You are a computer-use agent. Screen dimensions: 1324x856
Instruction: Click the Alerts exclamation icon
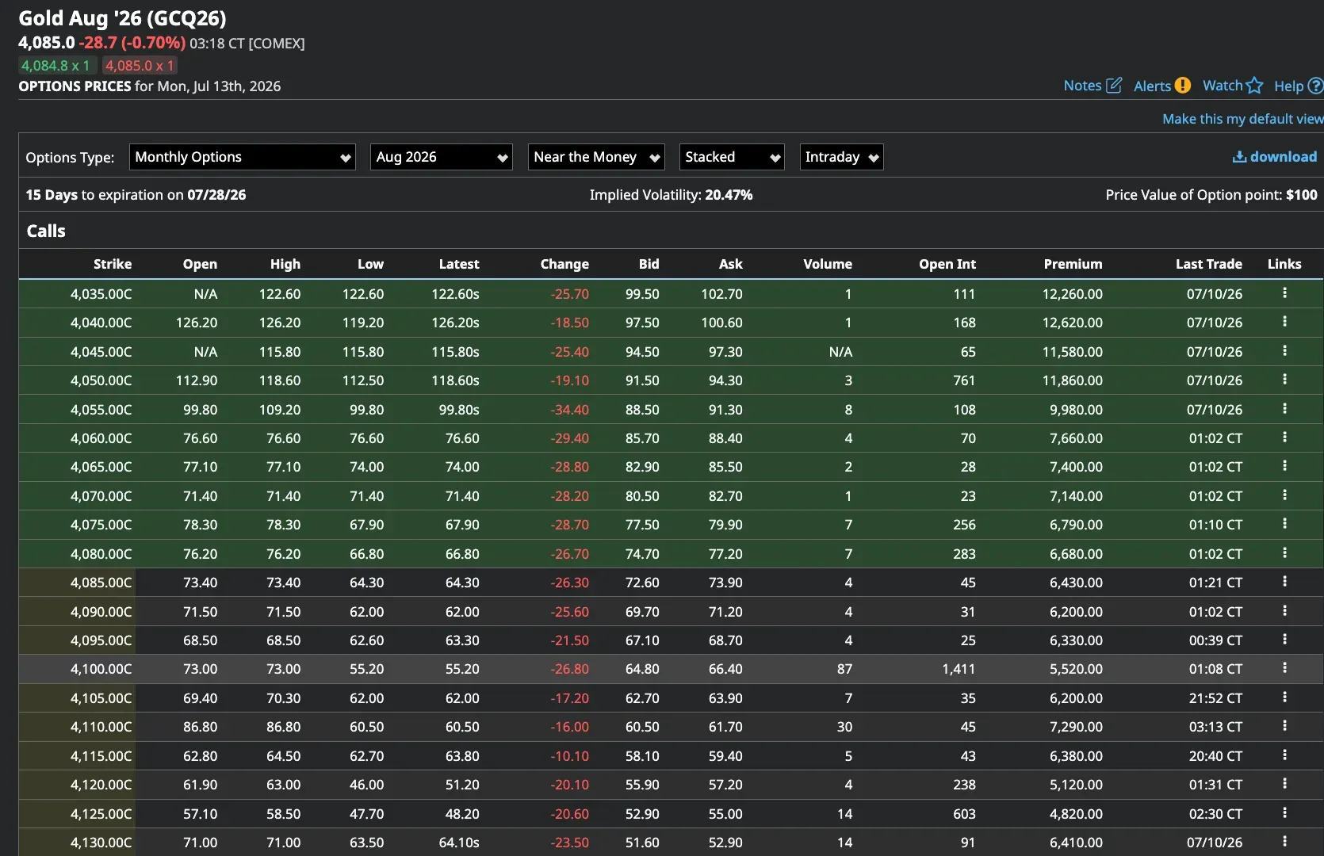point(1182,85)
